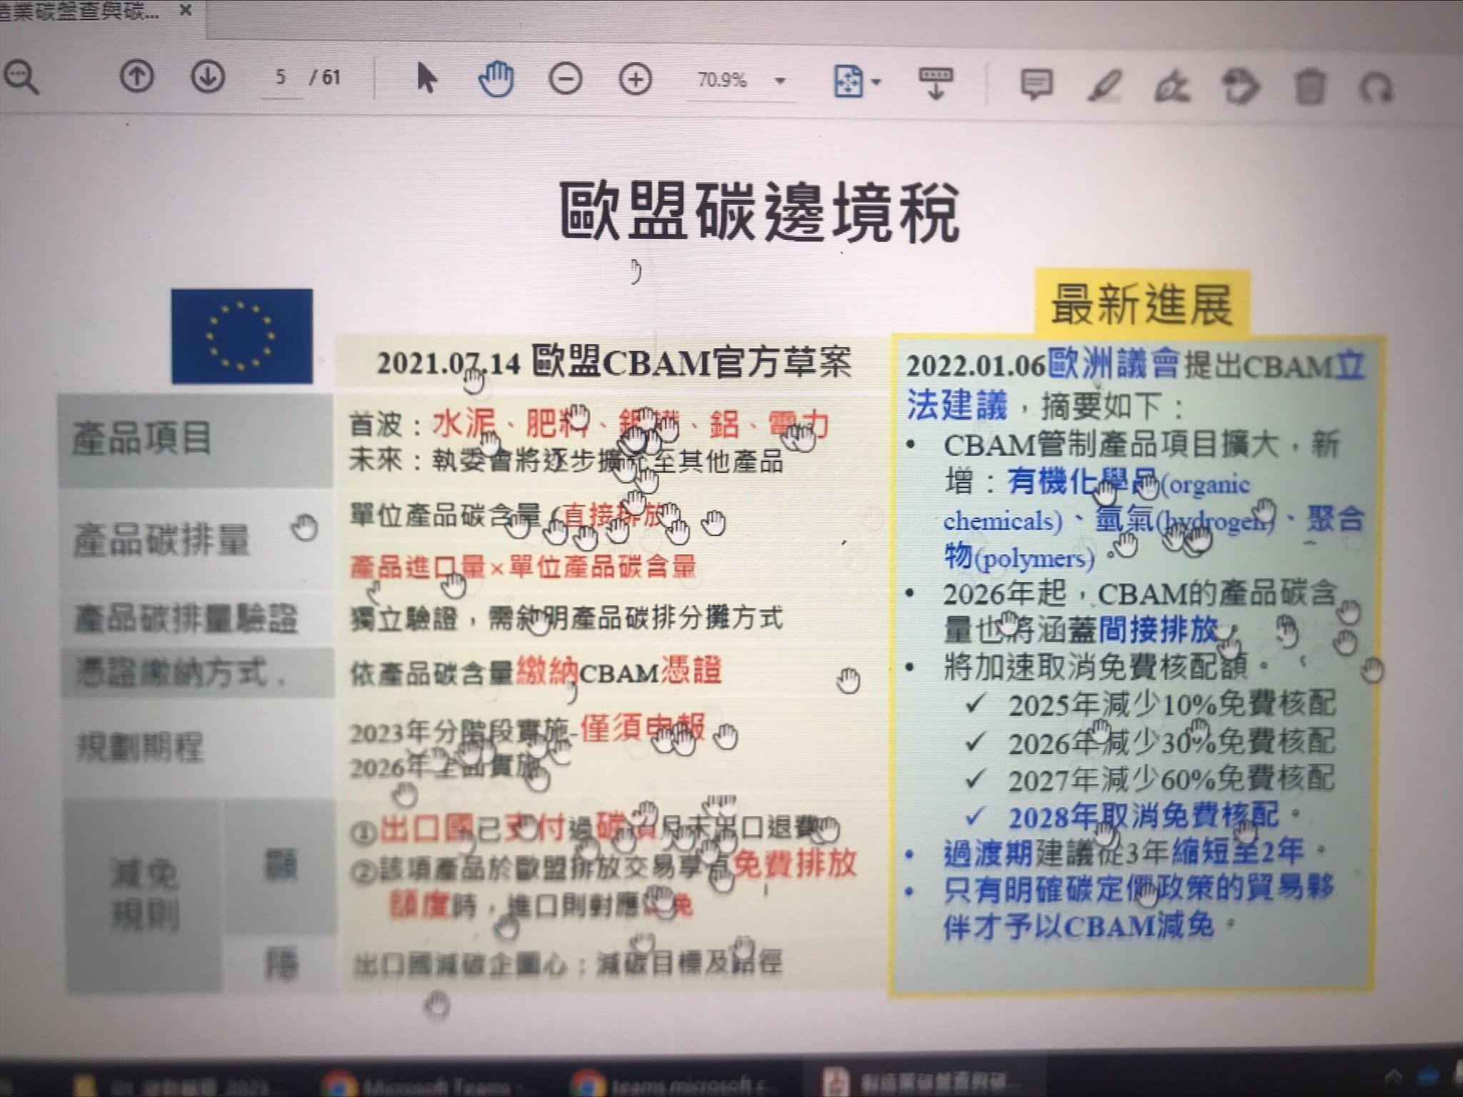Image resolution: width=1463 pixels, height=1097 pixels.
Task: Click the scrolling mode keyboard-arrow icon
Action: pos(935,84)
